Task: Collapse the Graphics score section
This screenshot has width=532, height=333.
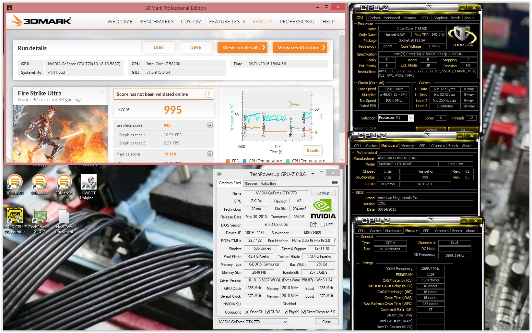Action: click(210, 125)
